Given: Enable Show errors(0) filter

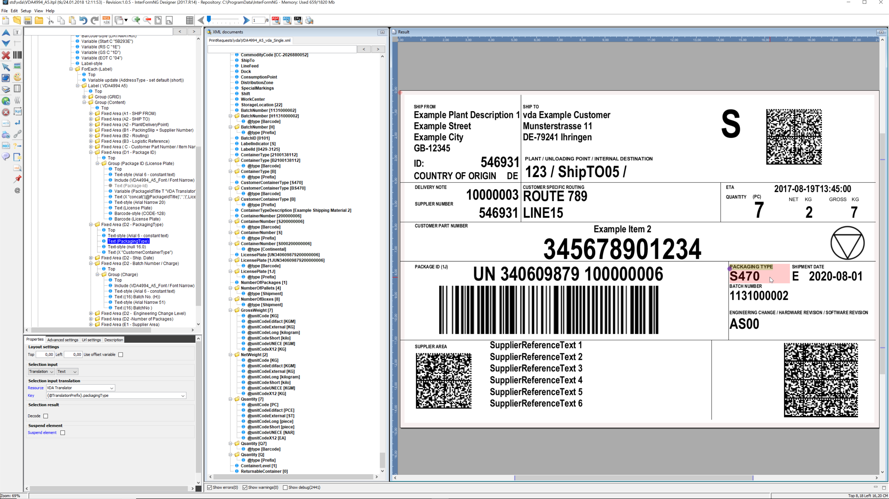Looking at the screenshot, I should click(x=210, y=487).
